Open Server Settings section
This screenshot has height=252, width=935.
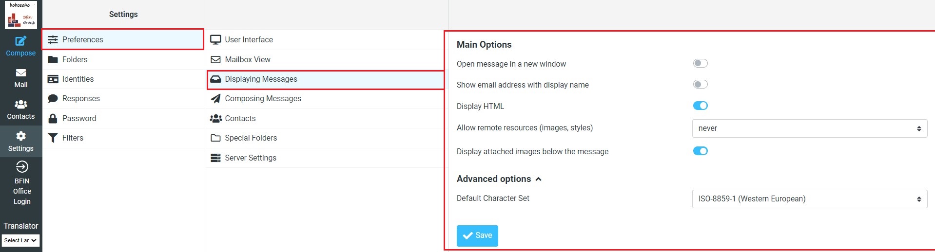click(251, 158)
